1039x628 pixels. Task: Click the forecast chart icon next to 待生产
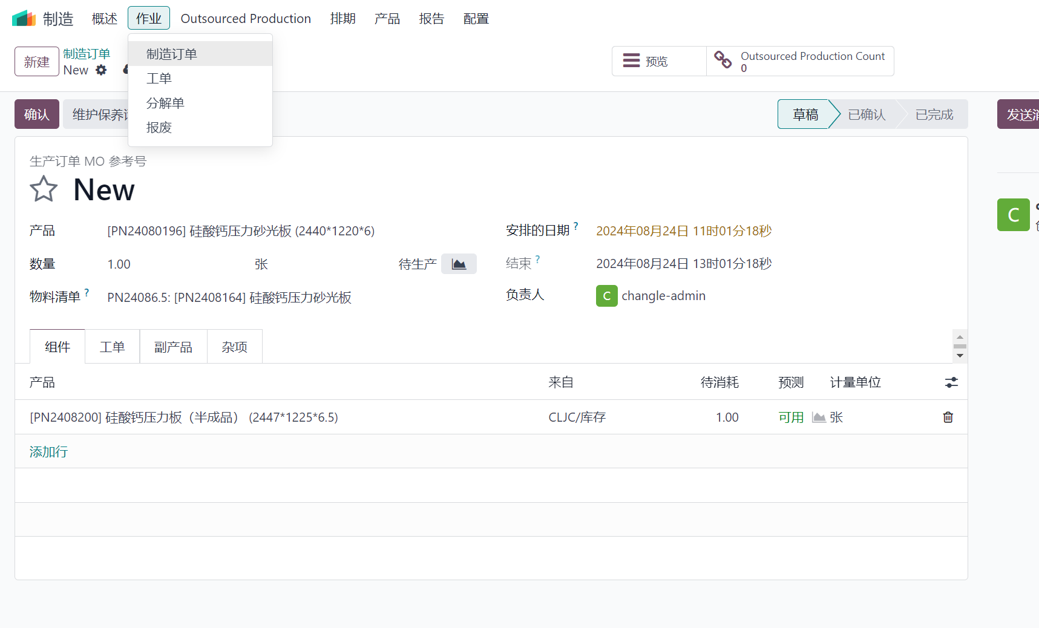(459, 264)
